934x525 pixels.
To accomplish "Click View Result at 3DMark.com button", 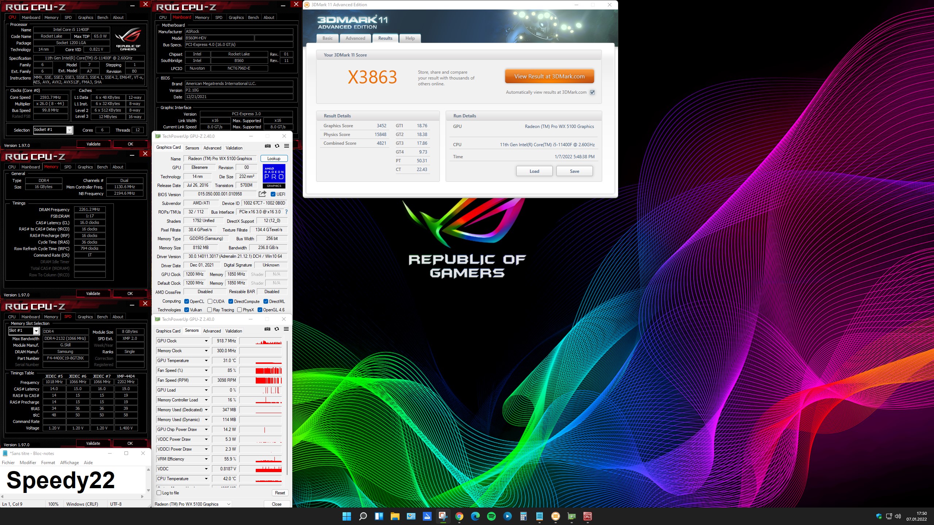I will tap(549, 77).
